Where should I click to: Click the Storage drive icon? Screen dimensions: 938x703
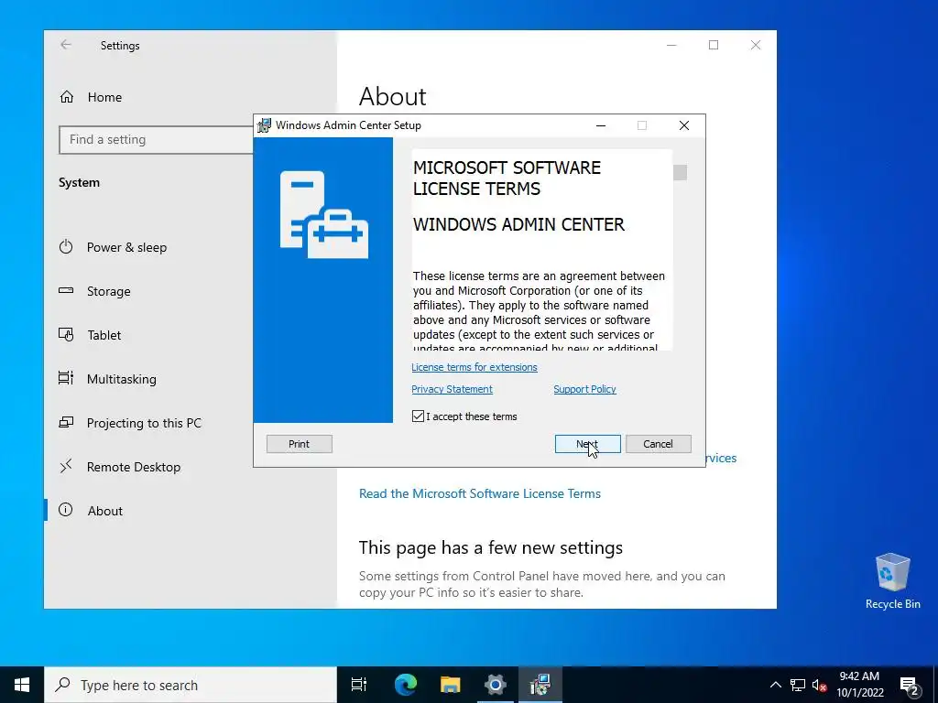click(66, 290)
